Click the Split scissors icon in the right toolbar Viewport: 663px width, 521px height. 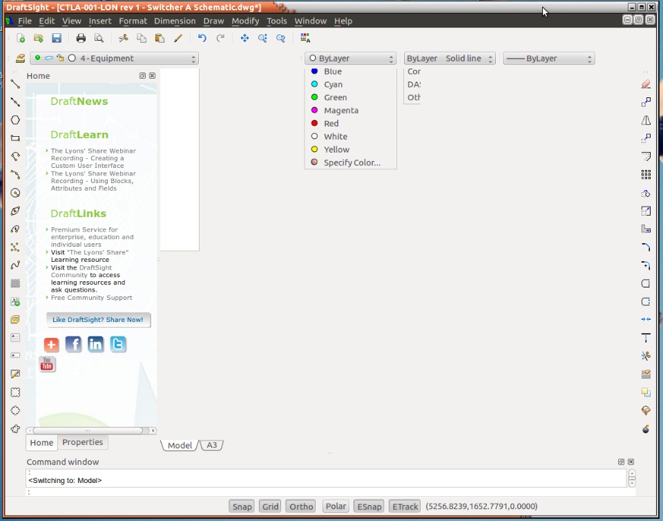pyautogui.click(x=646, y=356)
